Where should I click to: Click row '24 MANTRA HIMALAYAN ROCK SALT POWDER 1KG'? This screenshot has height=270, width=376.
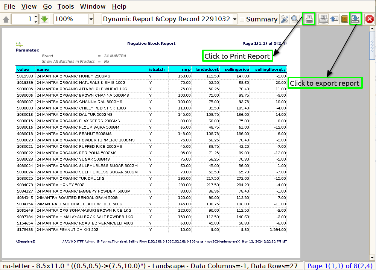pos(151,217)
